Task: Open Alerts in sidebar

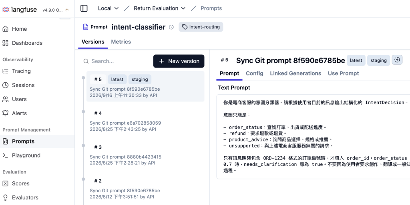Action: pos(37,113)
